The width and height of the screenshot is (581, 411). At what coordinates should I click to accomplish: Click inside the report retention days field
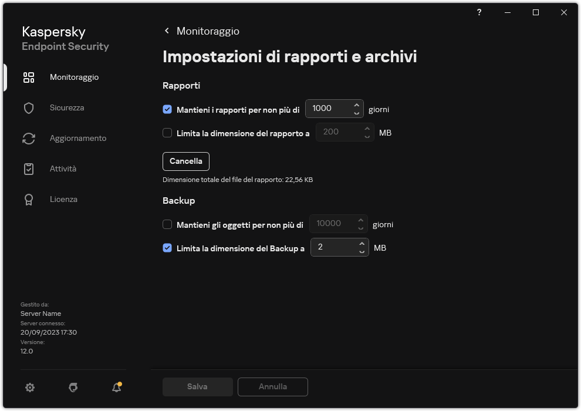329,109
